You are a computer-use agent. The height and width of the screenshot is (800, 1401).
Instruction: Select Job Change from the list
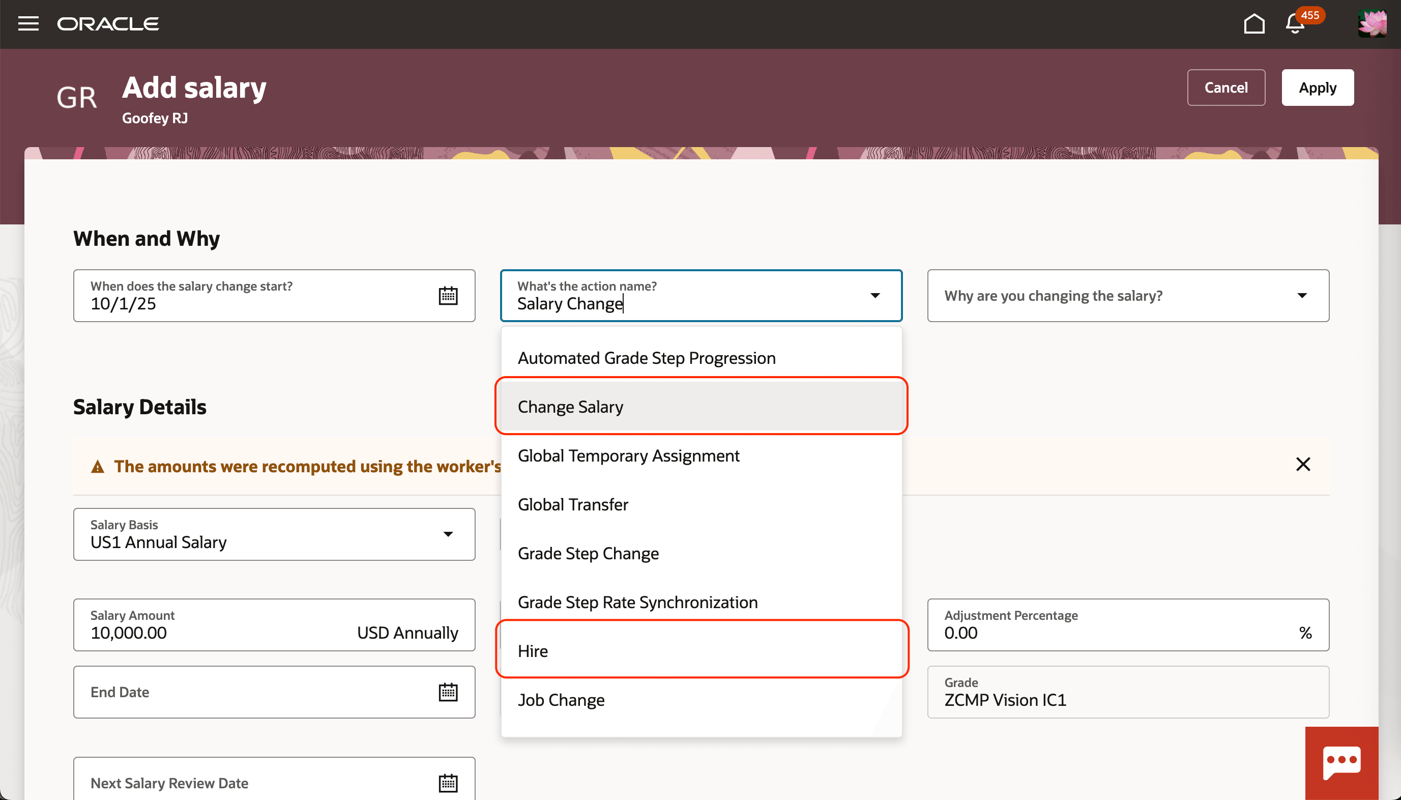(561, 699)
